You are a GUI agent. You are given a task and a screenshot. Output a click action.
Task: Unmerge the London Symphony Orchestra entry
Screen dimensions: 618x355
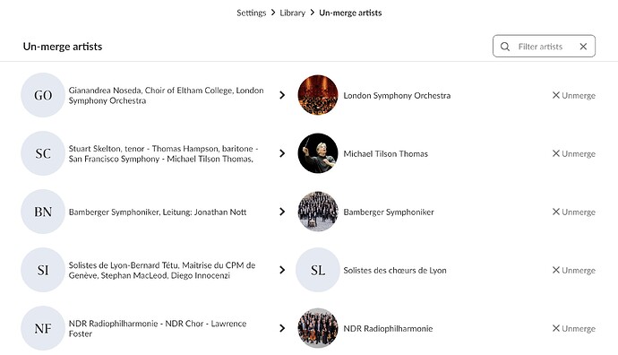pos(573,95)
